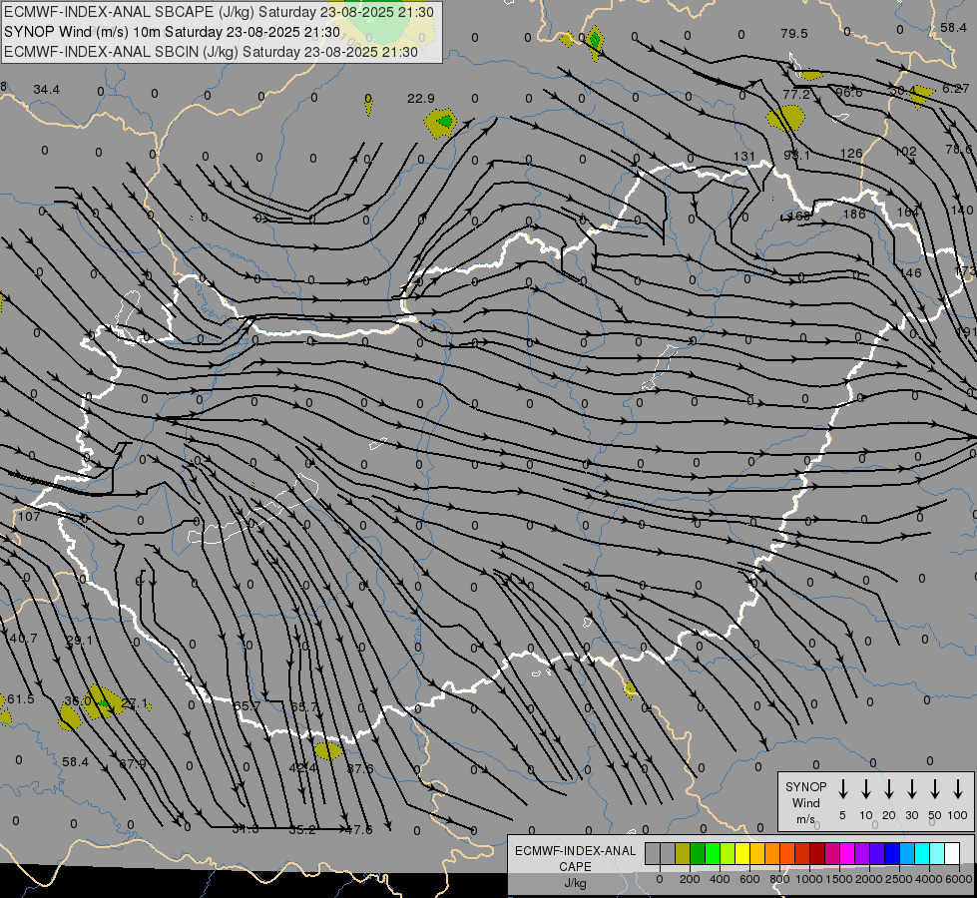Click the 42.4 CAPE value on the map

coord(302,768)
